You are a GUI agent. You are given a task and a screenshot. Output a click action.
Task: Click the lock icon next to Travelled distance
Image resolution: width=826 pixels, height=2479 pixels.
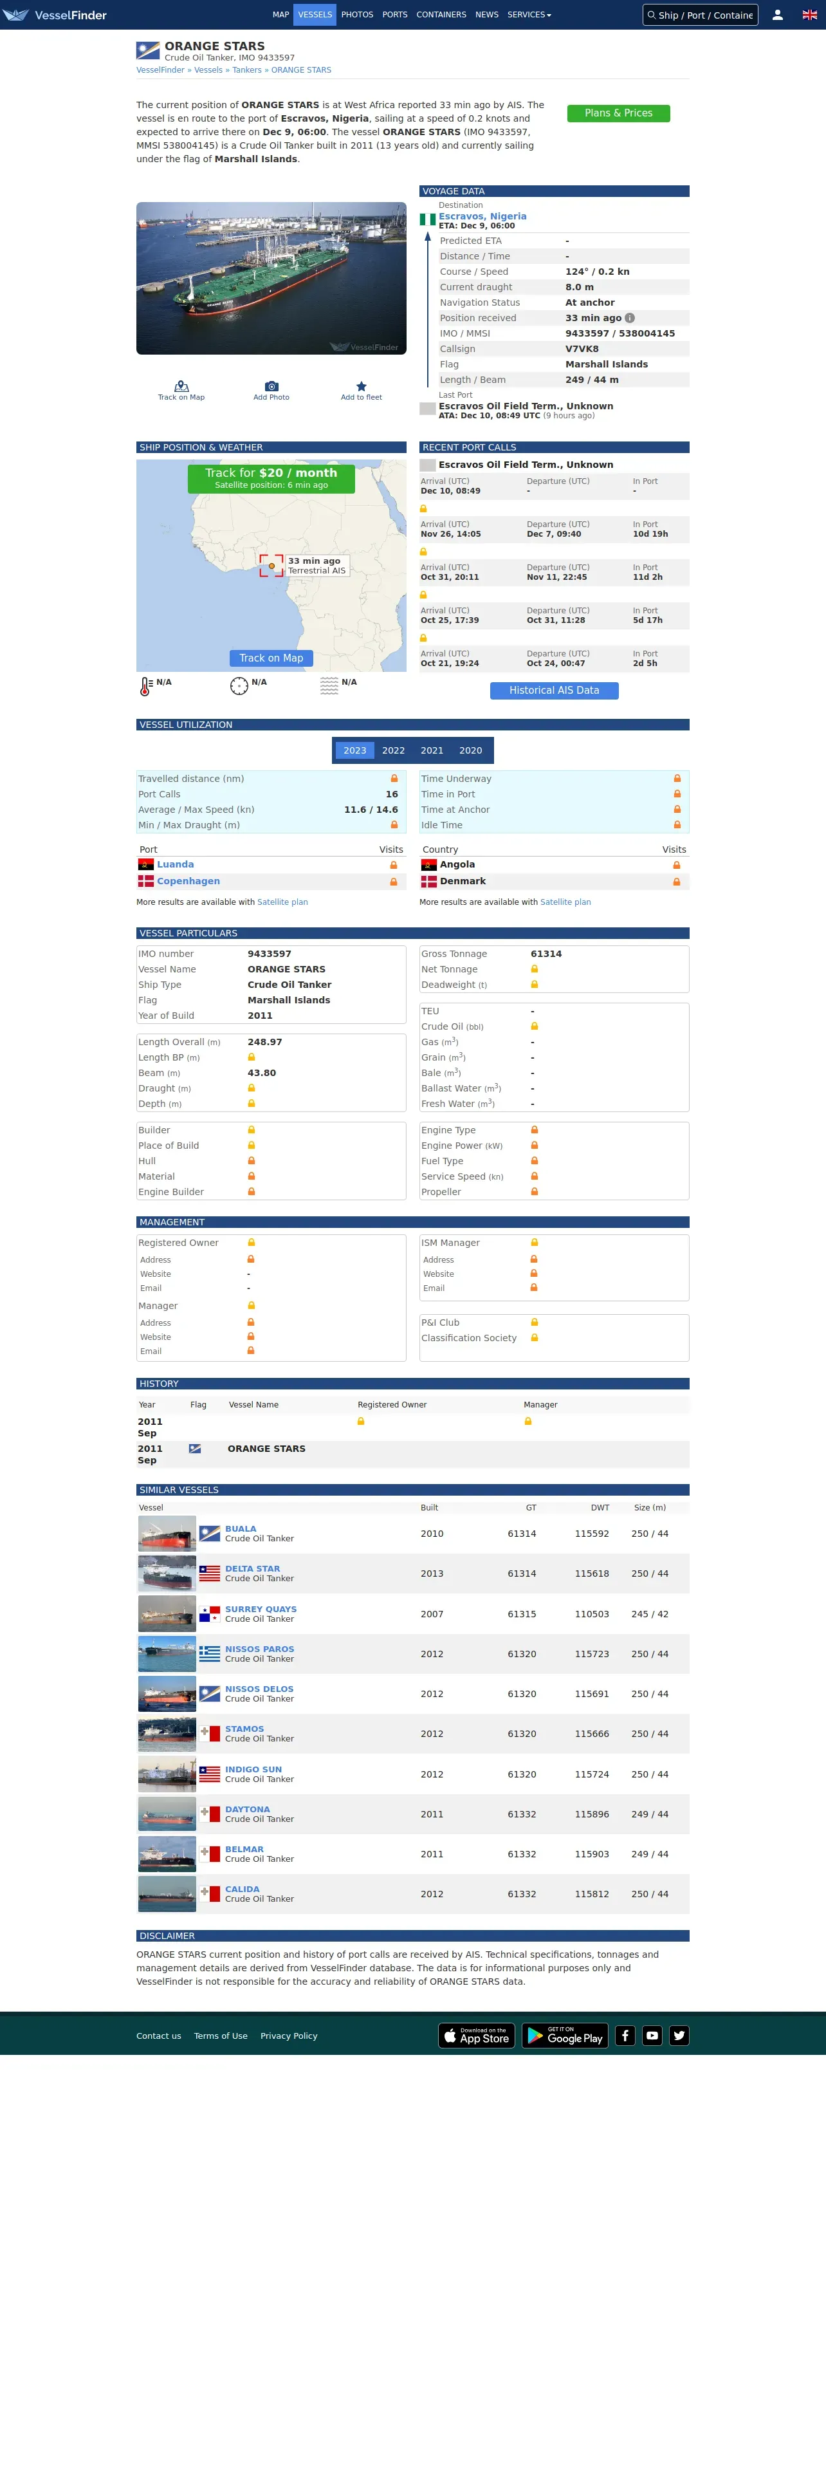point(393,779)
